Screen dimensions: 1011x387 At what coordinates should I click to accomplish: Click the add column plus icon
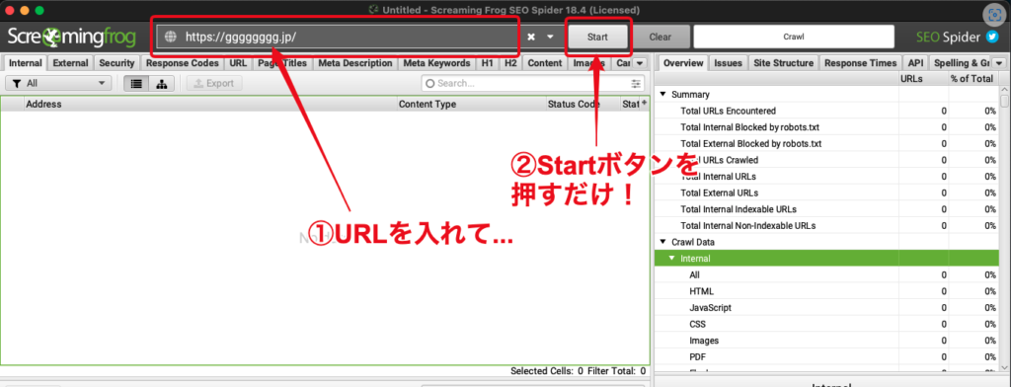tap(644, 104)
